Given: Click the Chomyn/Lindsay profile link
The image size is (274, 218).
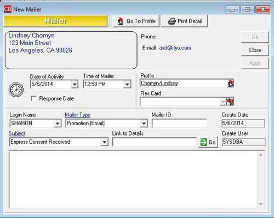Looking at the screenshot, I should click(x=159, y=83).
